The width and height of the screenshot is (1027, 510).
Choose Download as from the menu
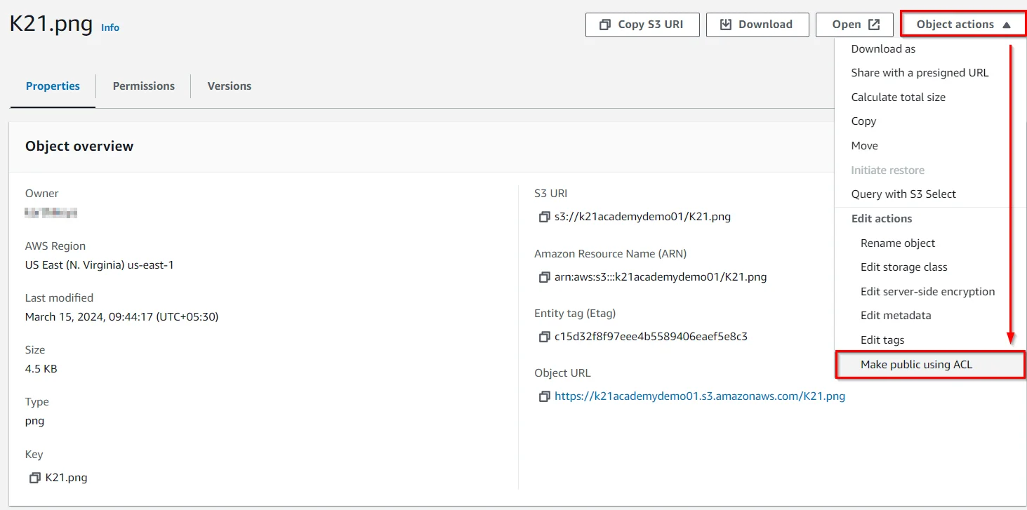(x=883, y=49)
